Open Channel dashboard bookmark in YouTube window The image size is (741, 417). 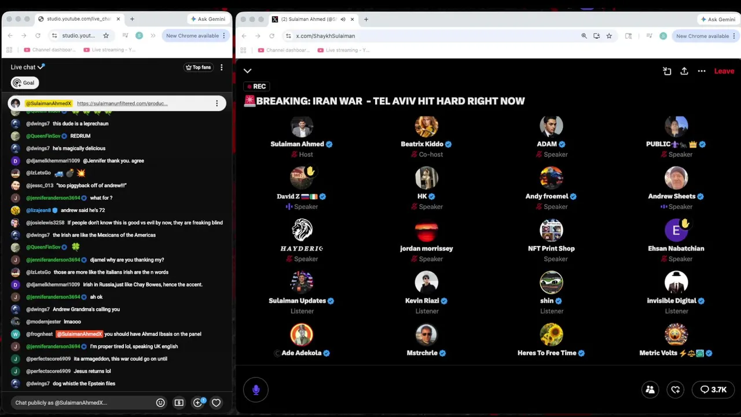(x=49, y=50)
